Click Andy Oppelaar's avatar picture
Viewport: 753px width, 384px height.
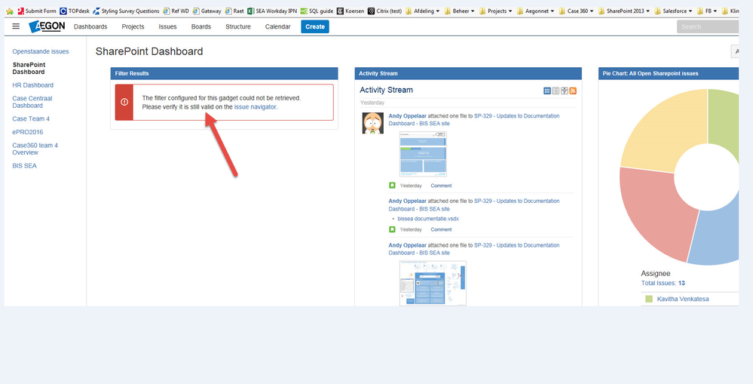click(x=372, y=123)
